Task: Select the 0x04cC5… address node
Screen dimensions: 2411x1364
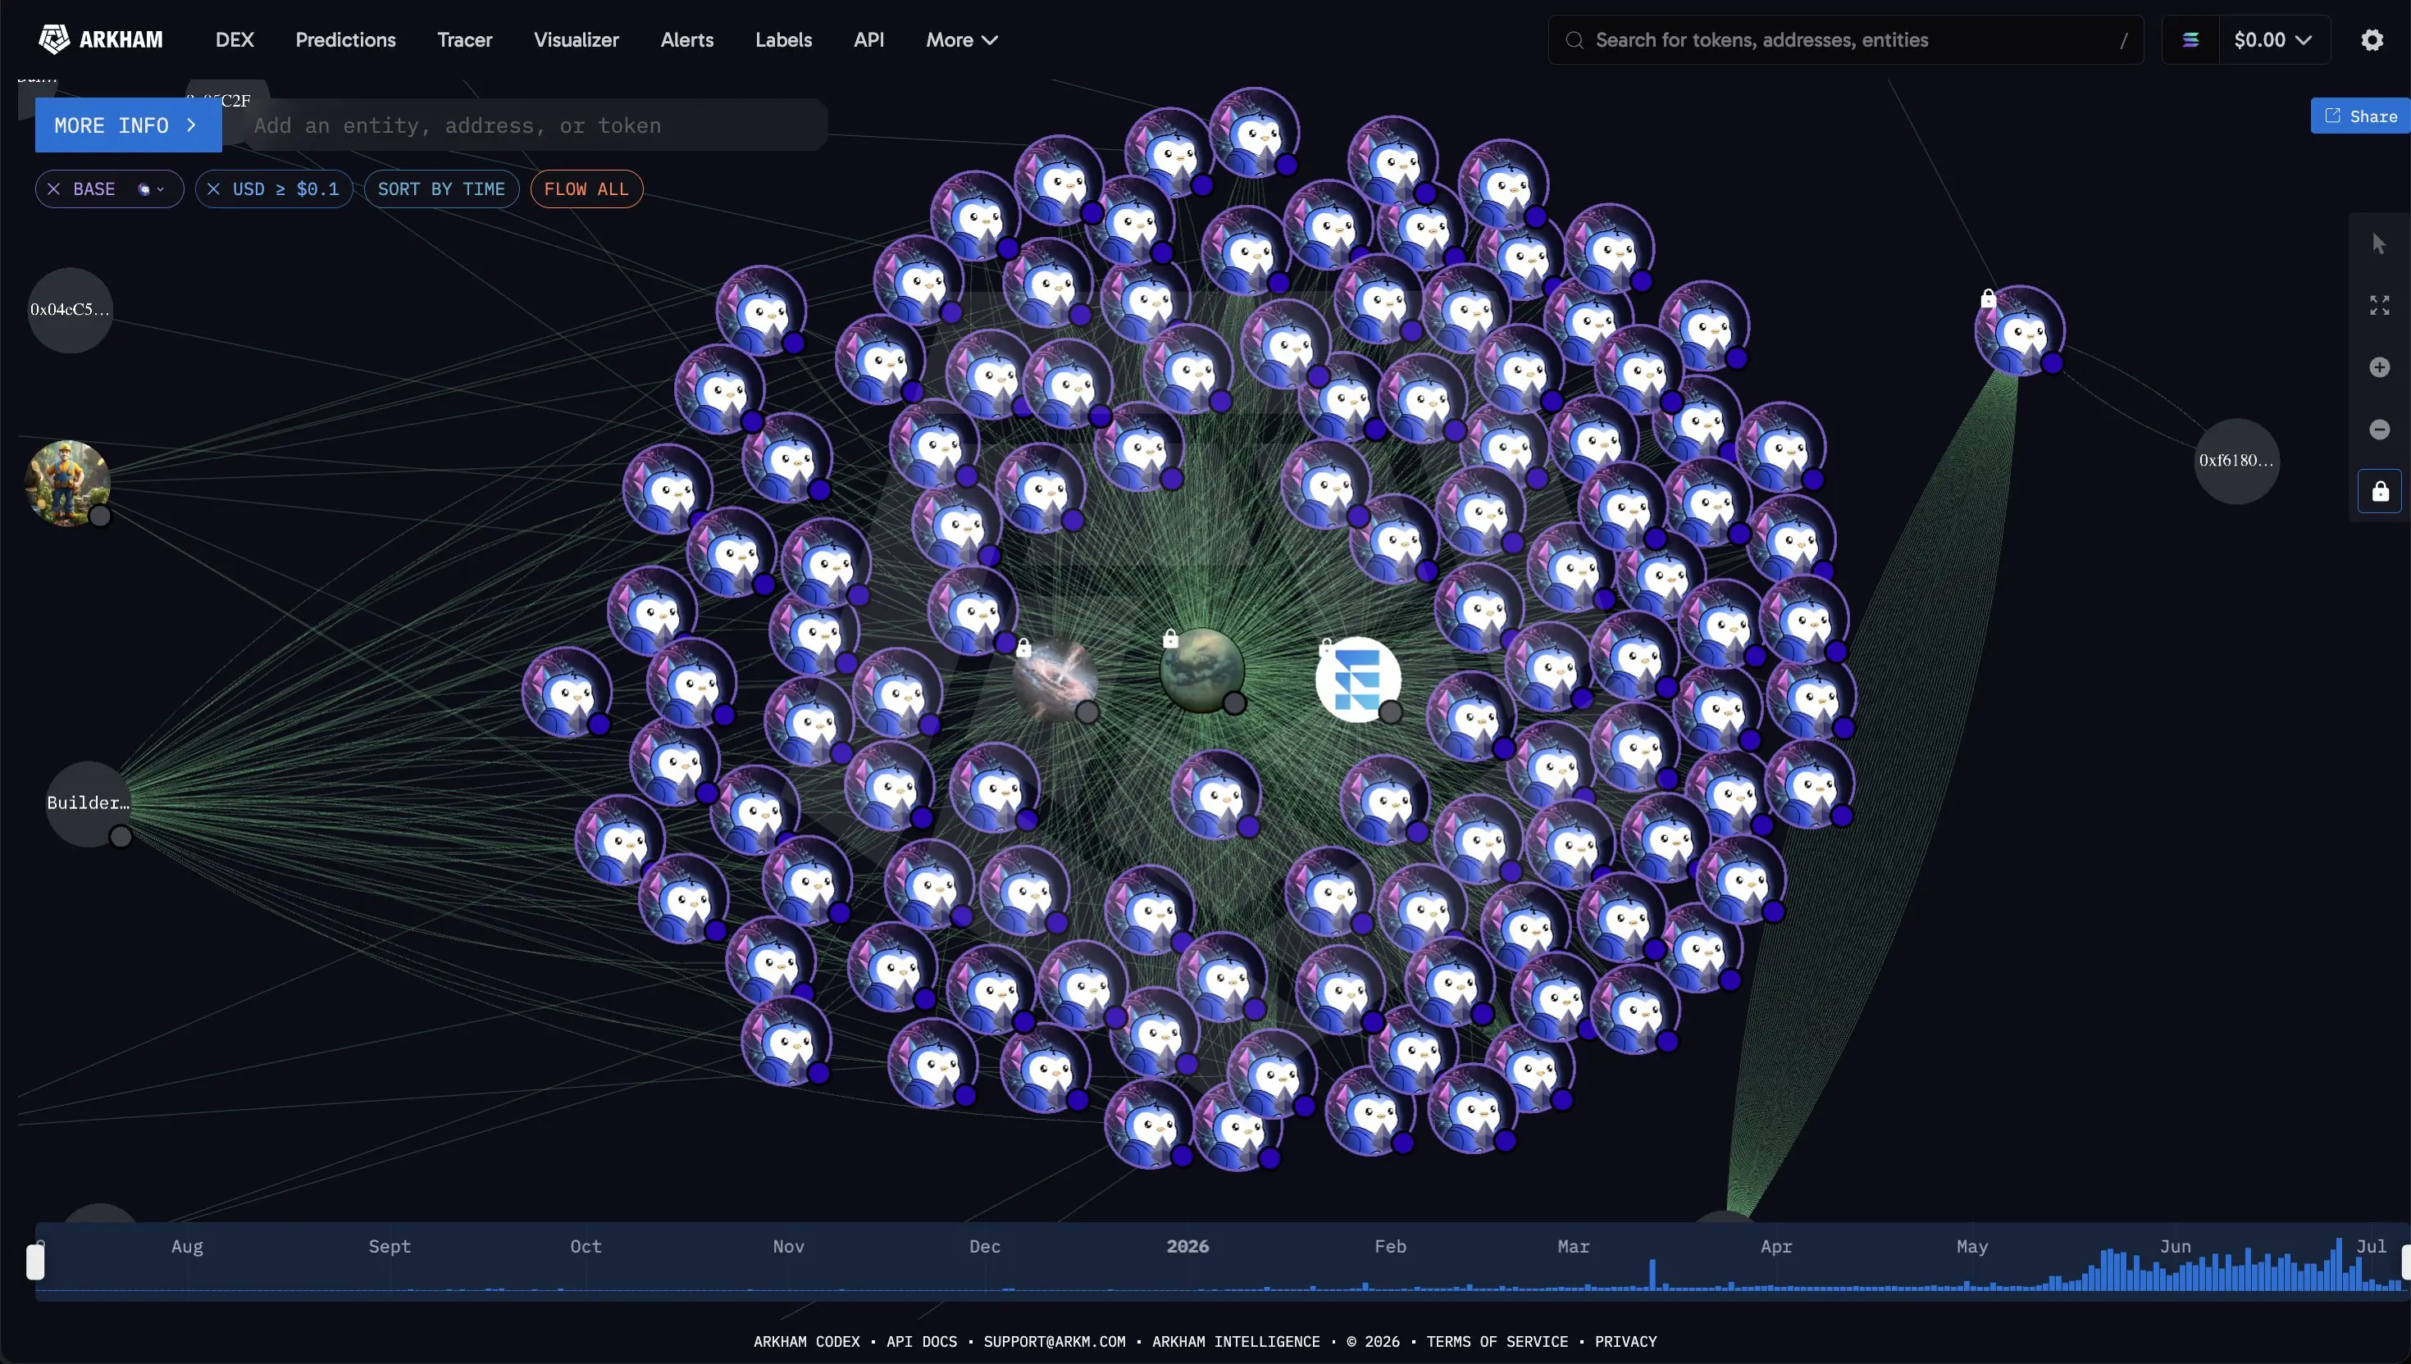Action: tap(71, 310)
